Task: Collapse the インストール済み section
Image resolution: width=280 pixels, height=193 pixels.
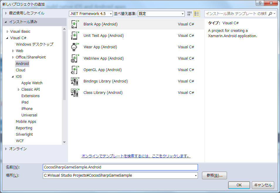Action: [6, 22]
